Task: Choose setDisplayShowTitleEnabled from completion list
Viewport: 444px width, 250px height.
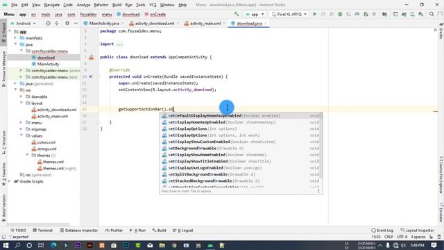Action: [x=241, y=161]
